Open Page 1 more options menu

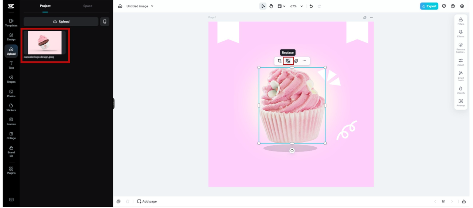[371, 17]
